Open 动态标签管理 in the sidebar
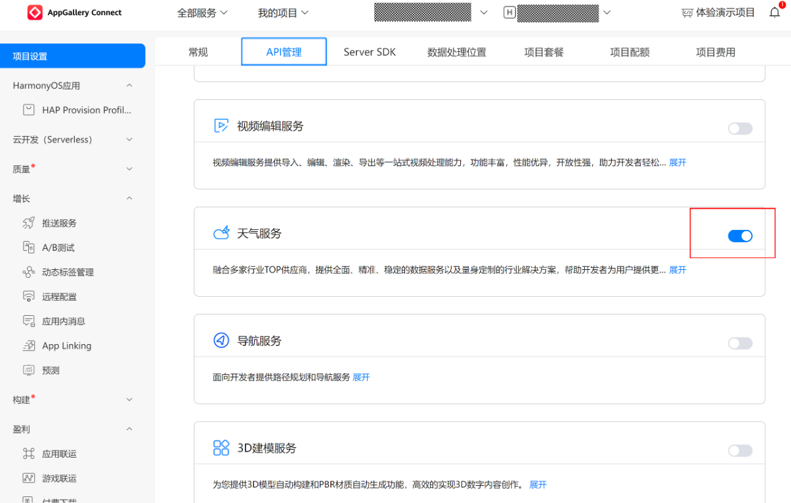This screenshot has width=791, height=503. pos(68,272)
